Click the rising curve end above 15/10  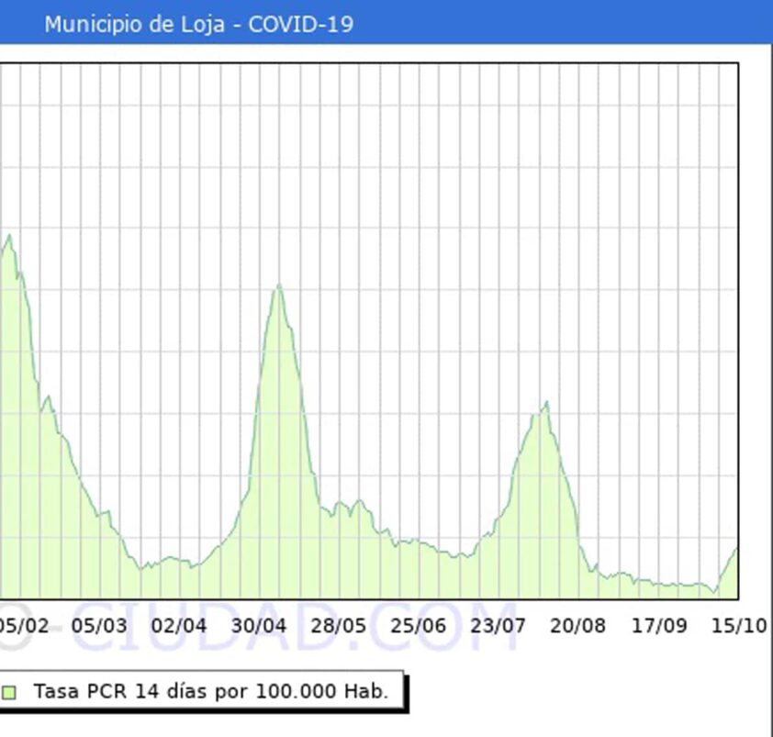click(734, 550)
